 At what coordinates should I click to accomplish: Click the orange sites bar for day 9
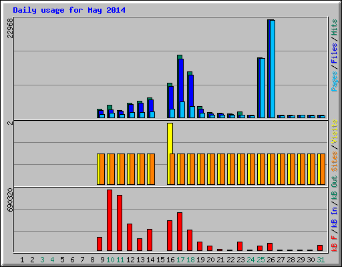pos(102,169)
